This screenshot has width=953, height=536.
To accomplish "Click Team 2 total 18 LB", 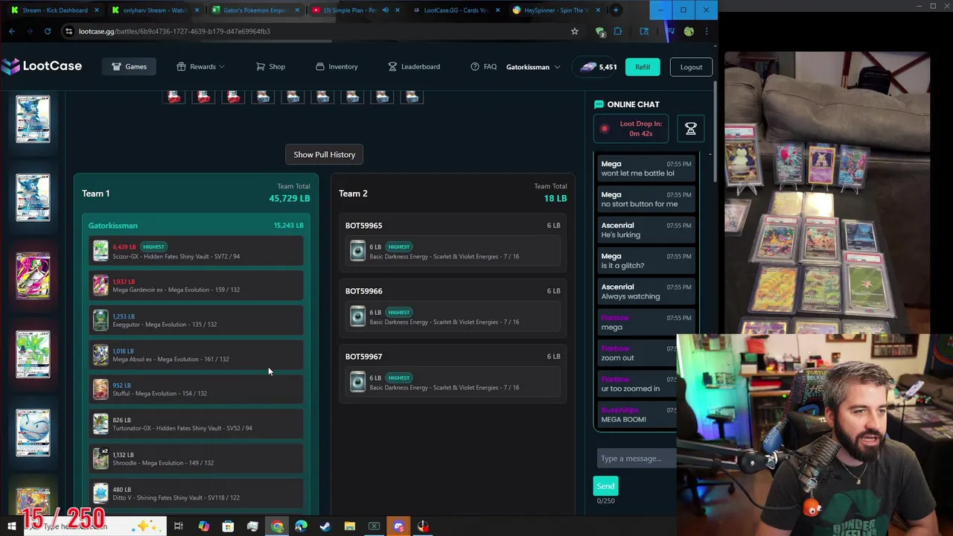I will coord(555,198).
